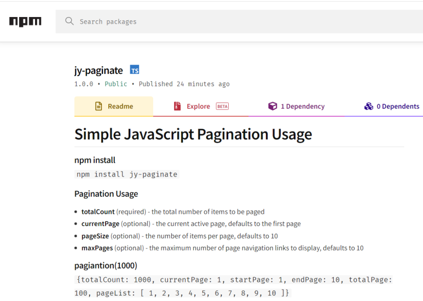This screenshot has height=301, width=423.
Task: Click 'Simple JavaScript Pagination Usage' heading
Action: pos(193,134)
